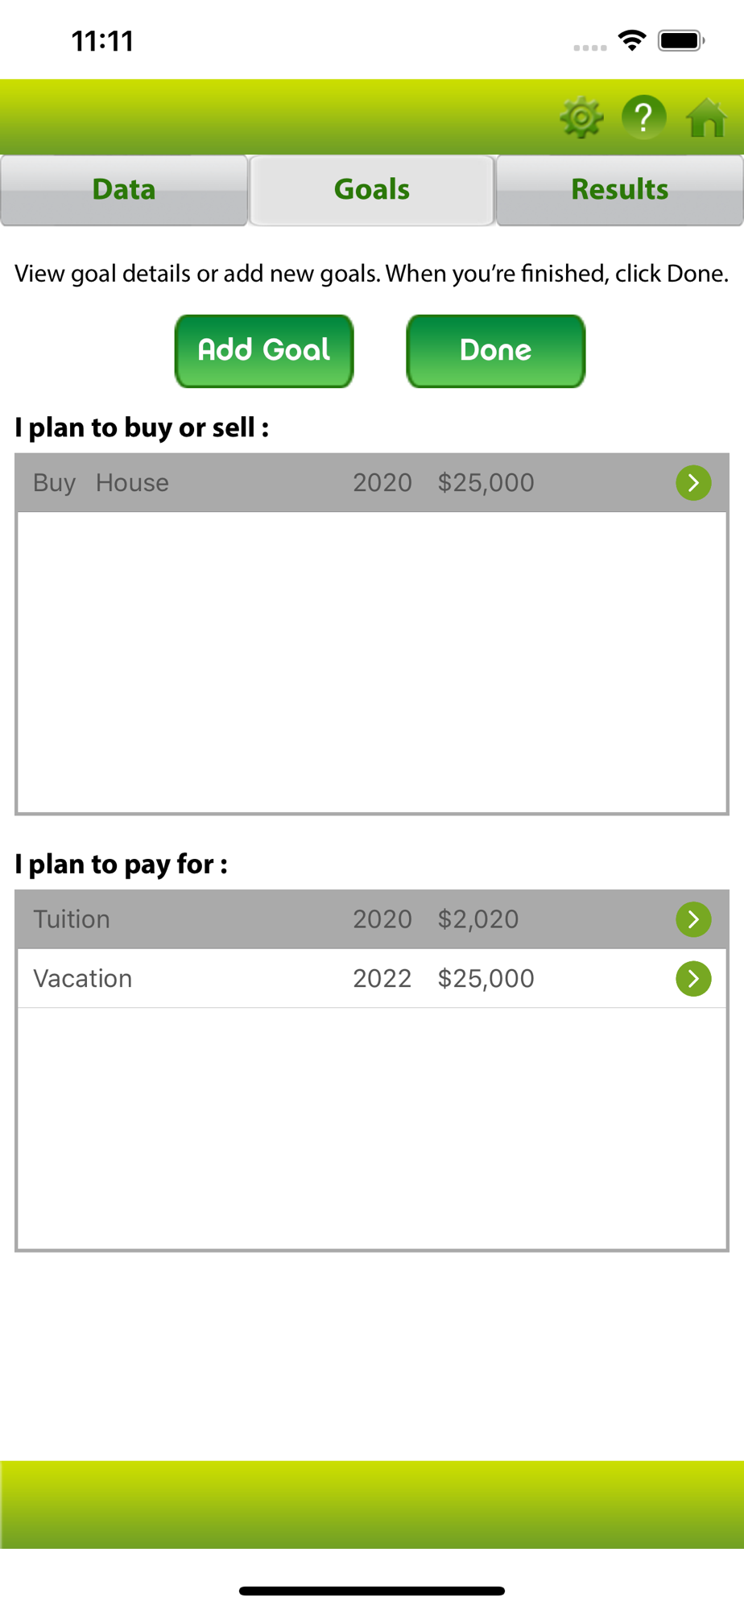Expand Tuition goal chevron arrow
Screen dimensions: 744x1610
point(693,919)
